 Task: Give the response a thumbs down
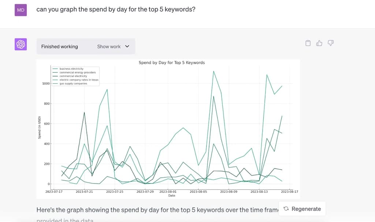tap(330, 43)
